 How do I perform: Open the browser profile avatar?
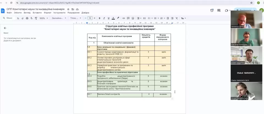258,3
